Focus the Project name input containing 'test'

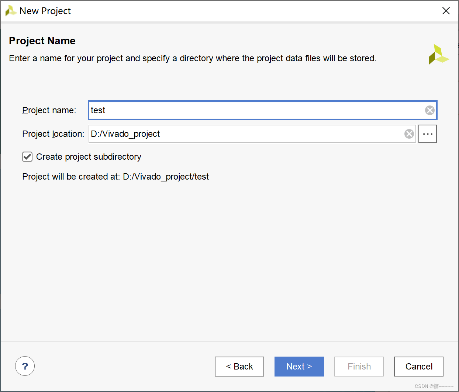pyautogui.click(x=255, y=110)
